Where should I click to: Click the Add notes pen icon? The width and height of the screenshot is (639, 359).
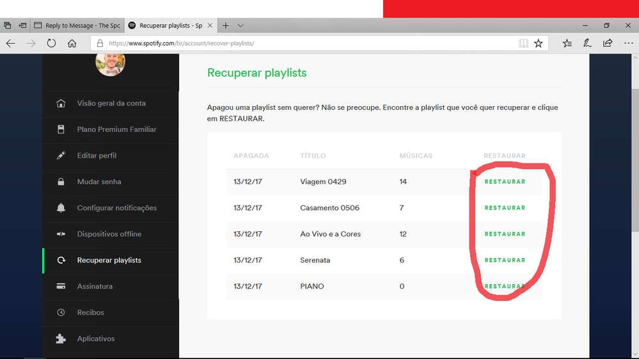point(587,43)
